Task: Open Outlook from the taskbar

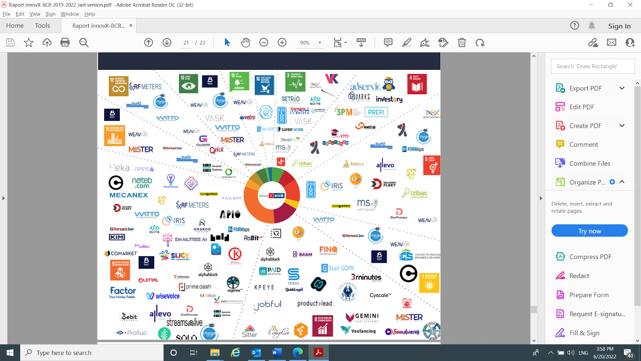Action: (x=256, y=353)
